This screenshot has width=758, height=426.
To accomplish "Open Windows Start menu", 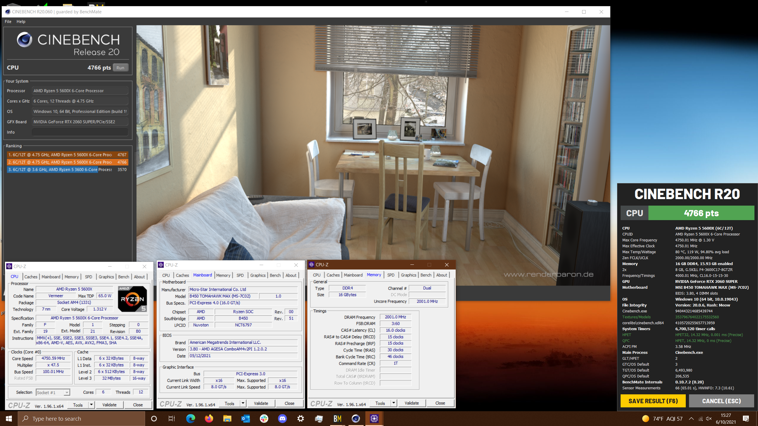I will point(9,419).
